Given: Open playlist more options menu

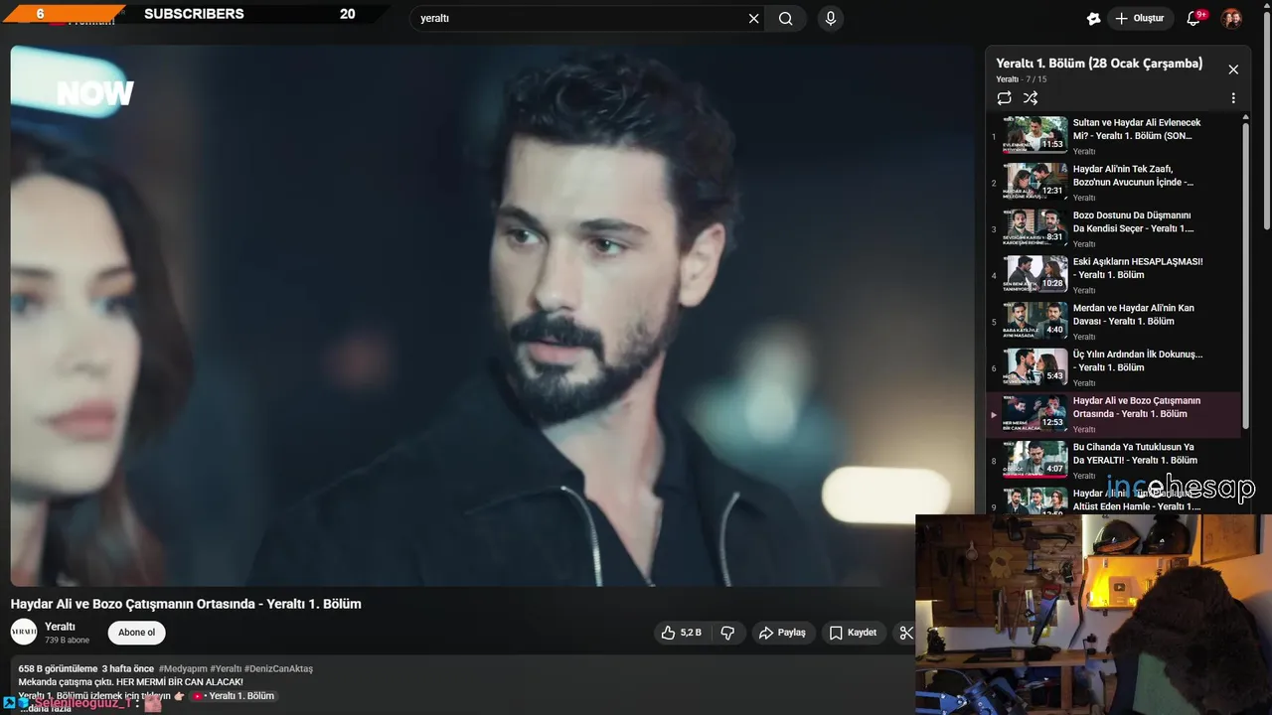Looking at the screenshot, I should 1233,98.
